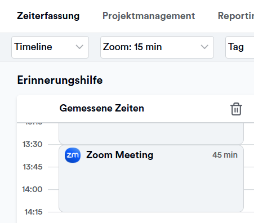This screenshot has height=223, width=254.
Task: Select the Zoom Meeting time entry
Action: click(151, 179)
